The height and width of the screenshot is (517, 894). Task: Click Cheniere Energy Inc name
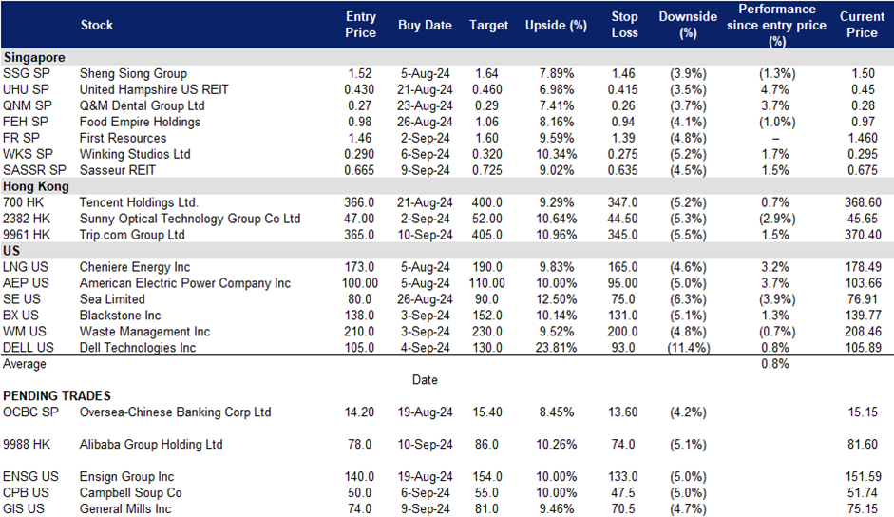[x=135, y=267]
